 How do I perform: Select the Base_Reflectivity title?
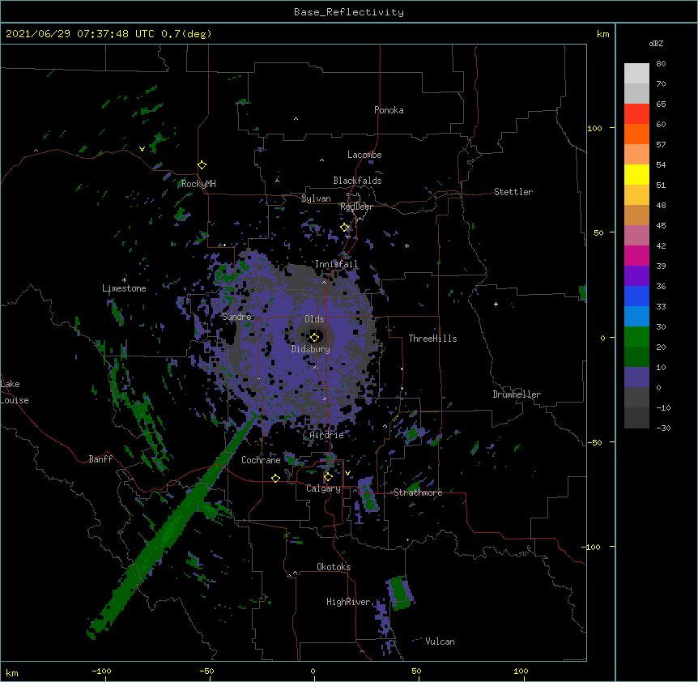pos(349,12)
